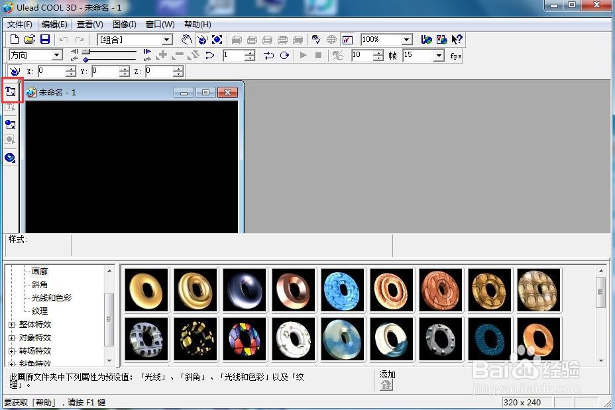The image size is (615, 410).
Task: Click the 添加 add-to-gallery button
Action: [x=386, y=385]
